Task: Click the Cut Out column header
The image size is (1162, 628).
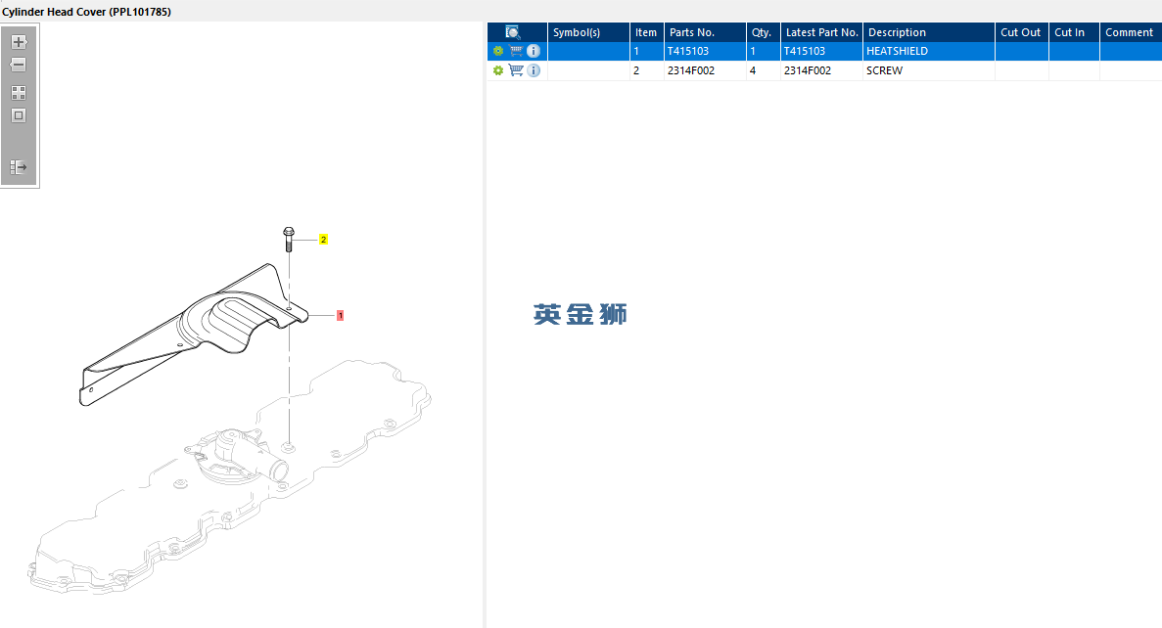Action: coord(1022,32)
